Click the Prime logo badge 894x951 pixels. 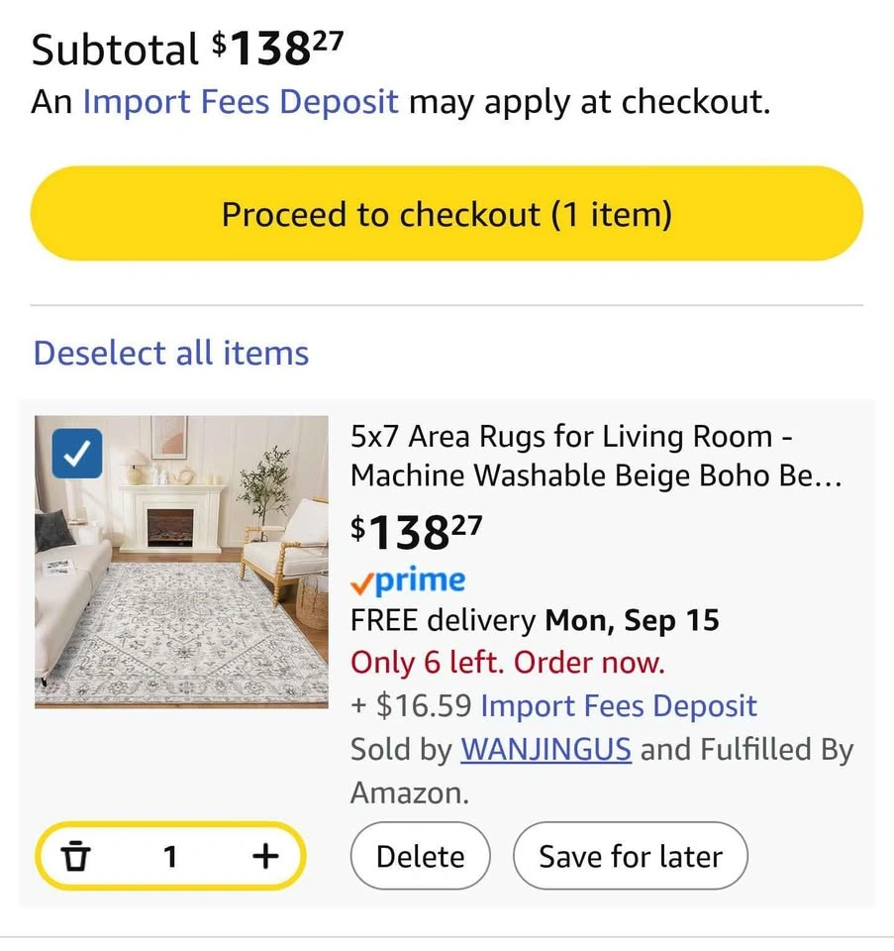[408, 581]
